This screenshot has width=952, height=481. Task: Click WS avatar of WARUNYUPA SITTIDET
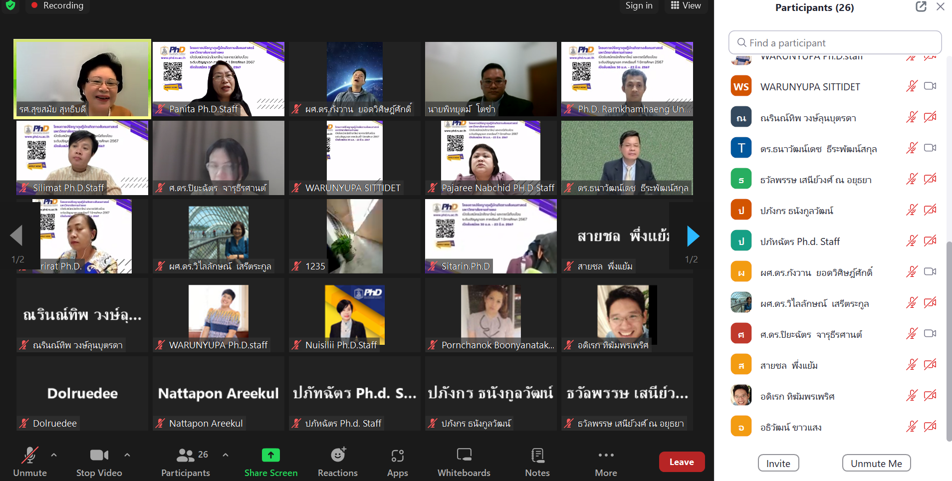click(741, 86)
